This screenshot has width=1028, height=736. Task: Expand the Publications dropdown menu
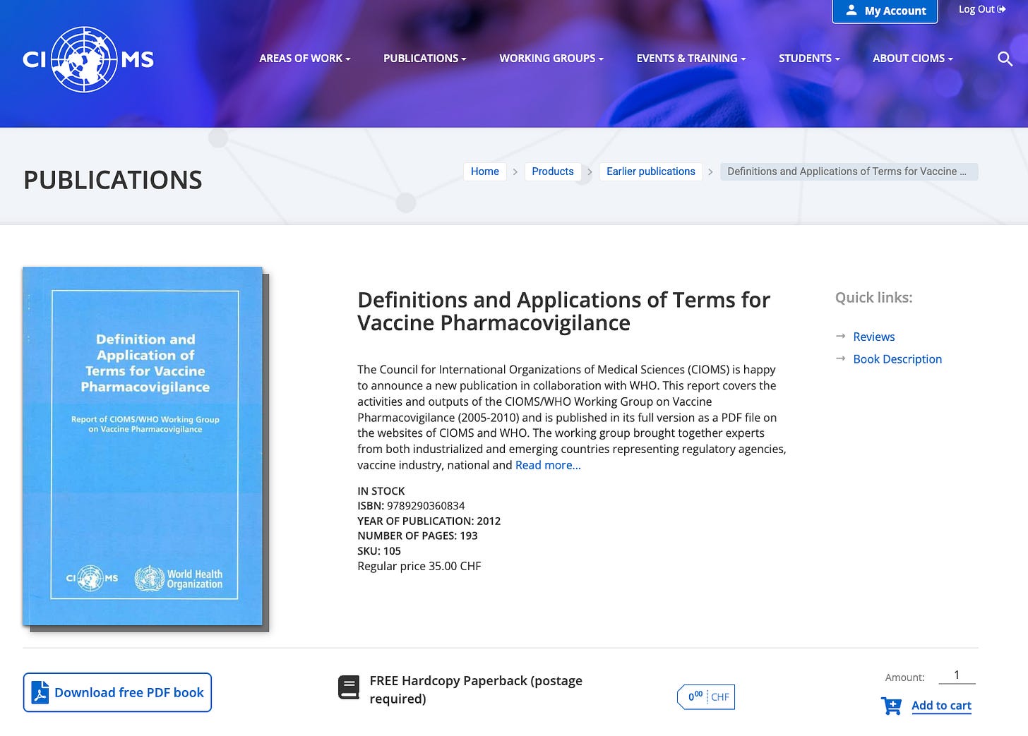click(425, 59)
